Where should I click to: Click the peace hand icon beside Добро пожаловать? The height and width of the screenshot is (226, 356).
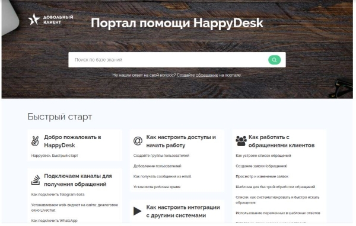coord(35,141)
